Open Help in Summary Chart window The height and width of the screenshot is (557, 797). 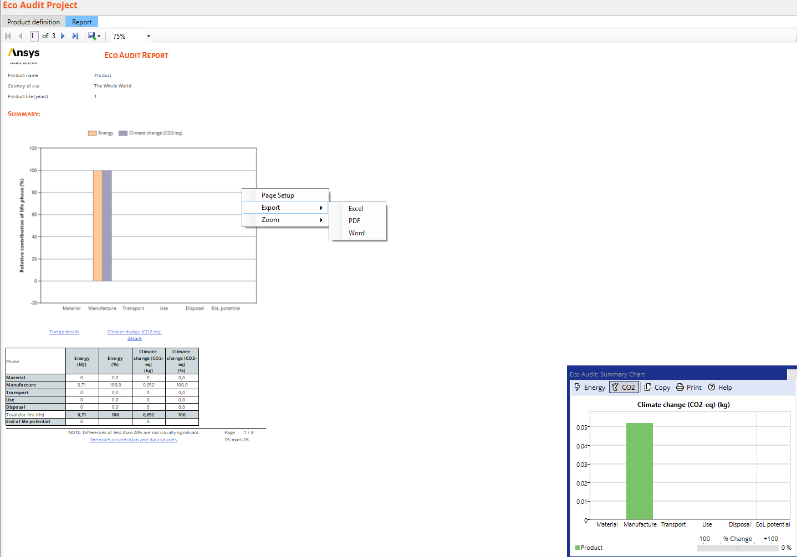coord(720,388)
